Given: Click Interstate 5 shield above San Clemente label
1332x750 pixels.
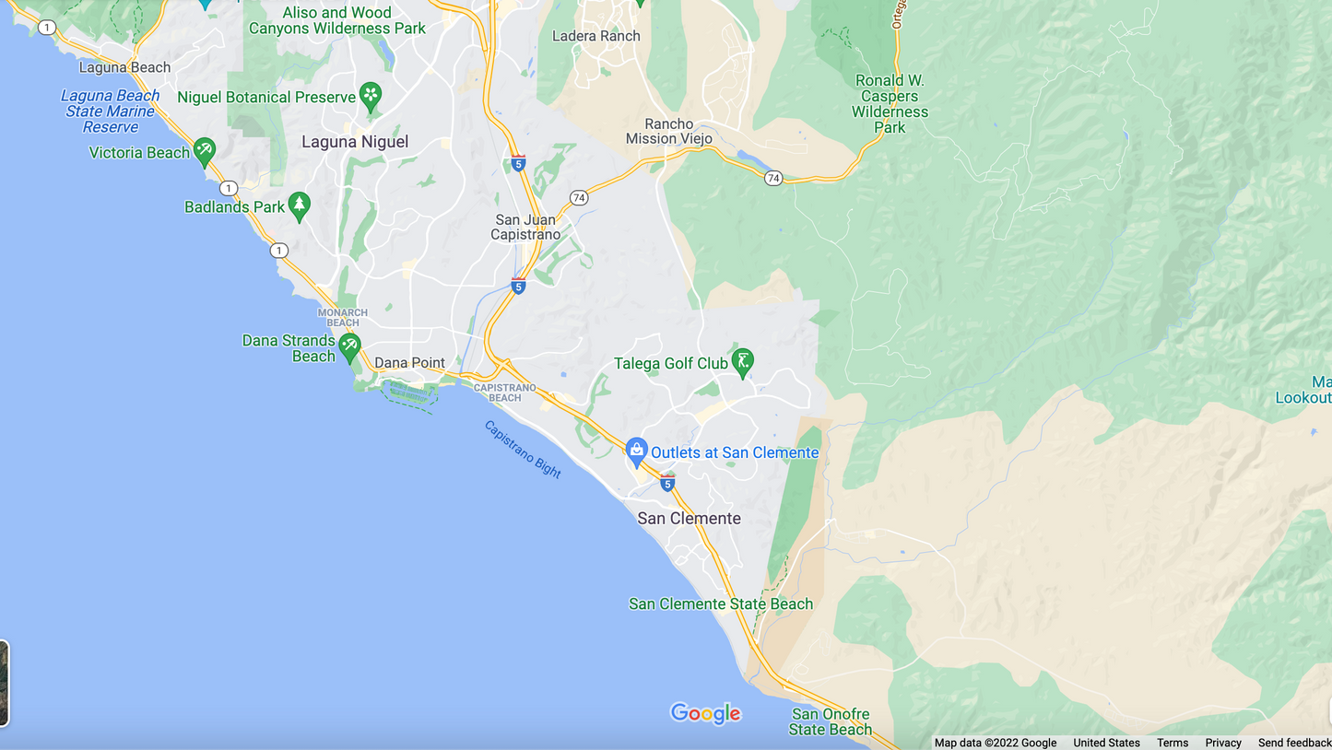Looking at the screenshot, I should 667,483.
